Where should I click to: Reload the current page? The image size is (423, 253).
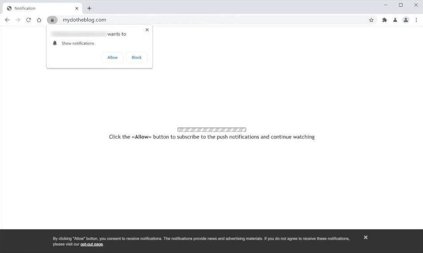(x=28, y=20)
